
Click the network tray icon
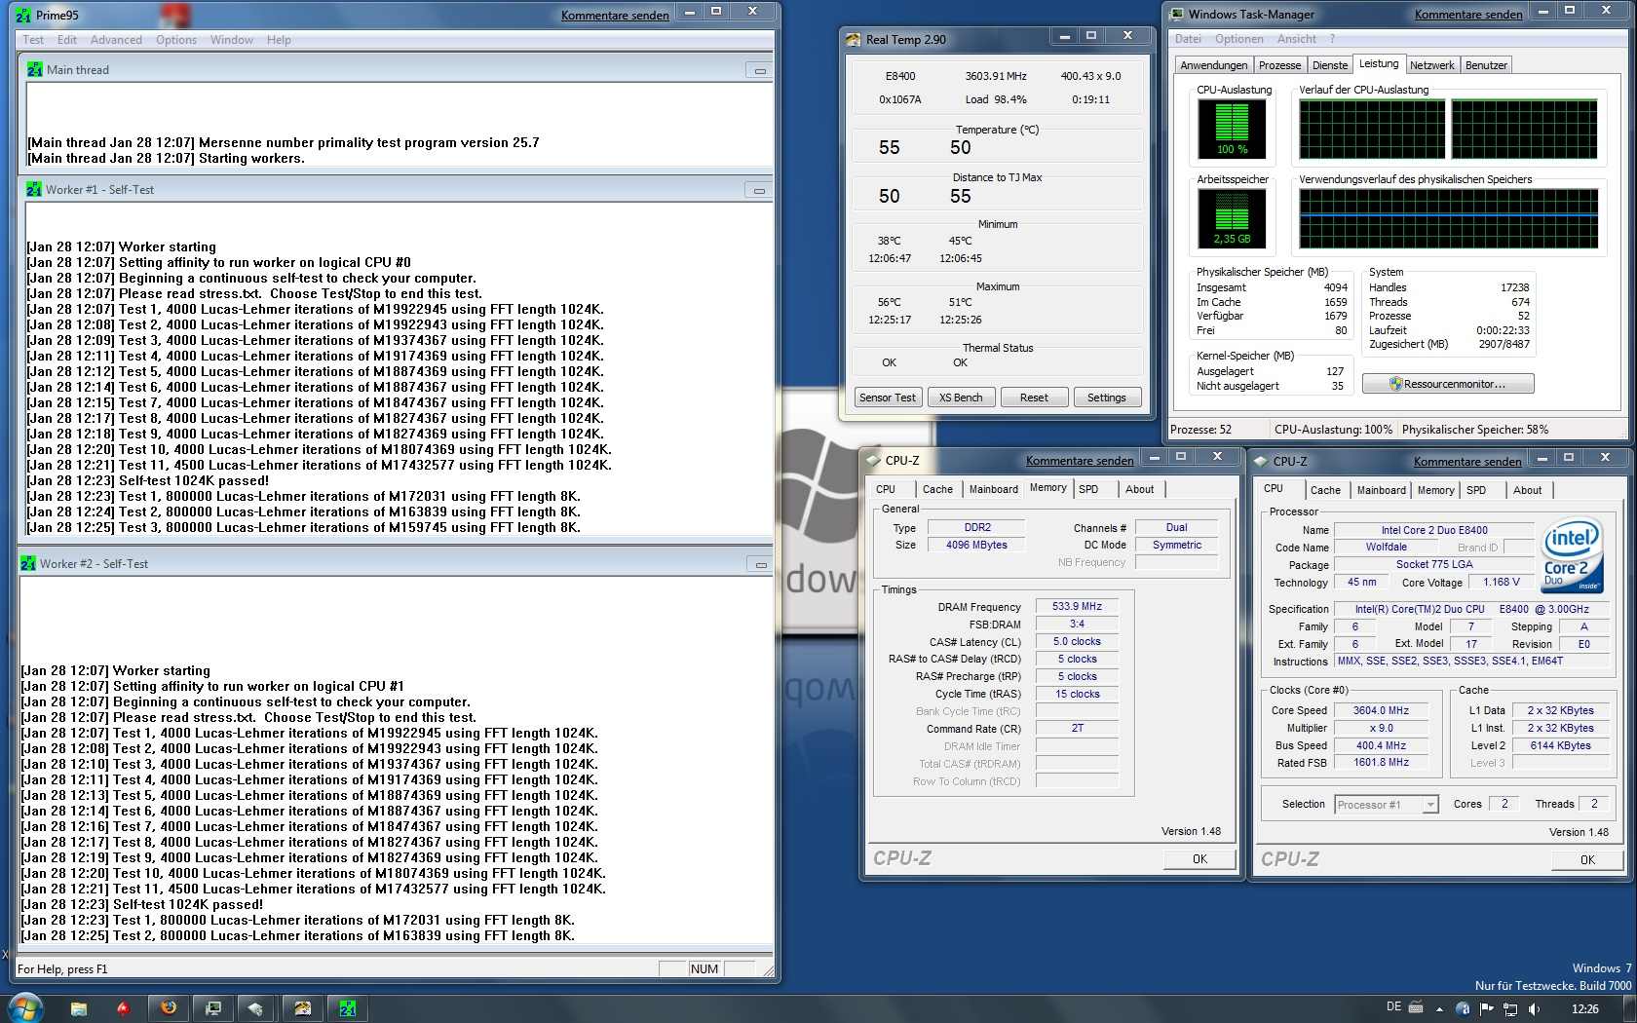point(1510,1009)
